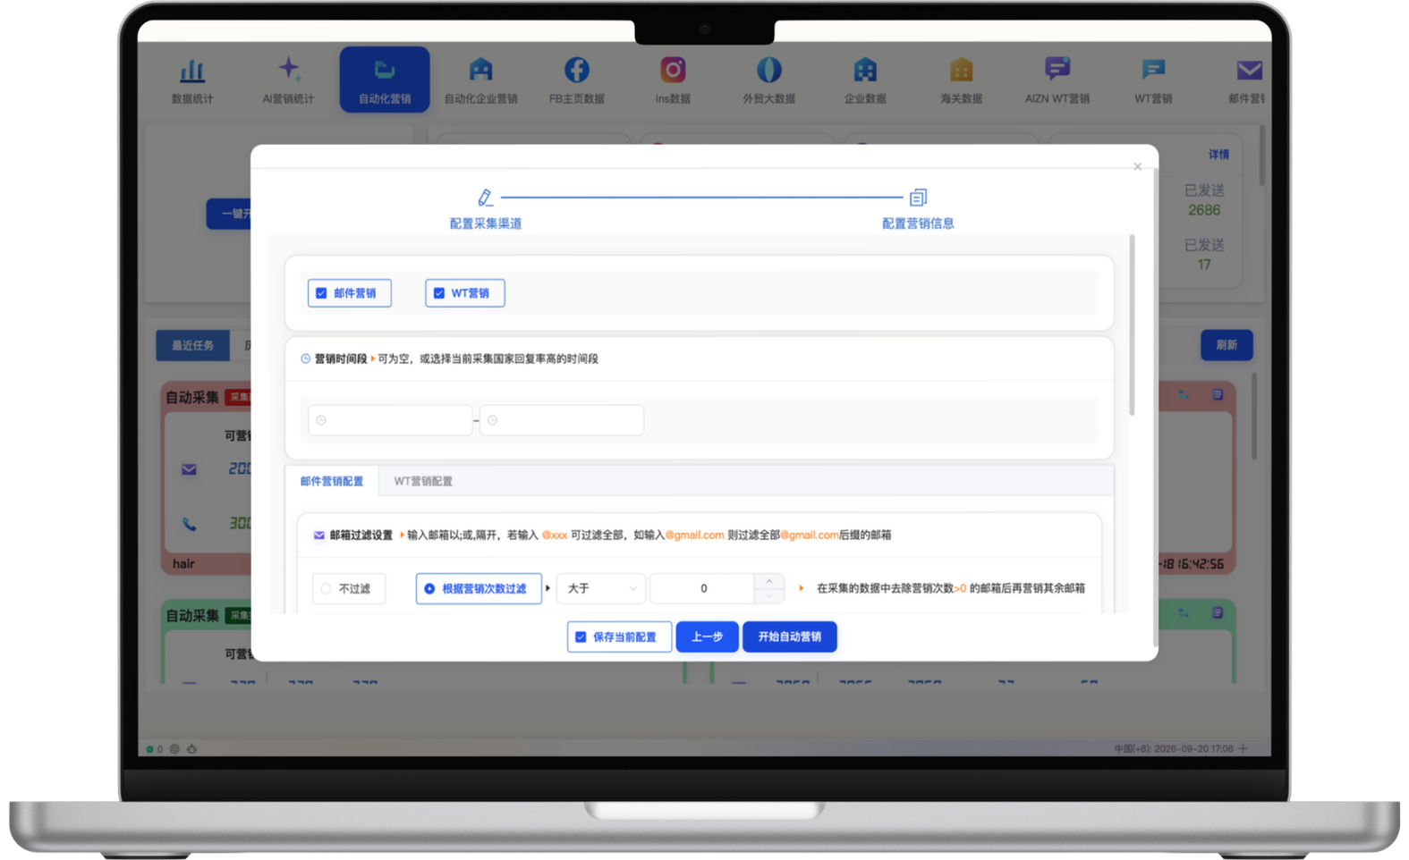Switch to the 邮件营销配置 tab

click(332, 481)
